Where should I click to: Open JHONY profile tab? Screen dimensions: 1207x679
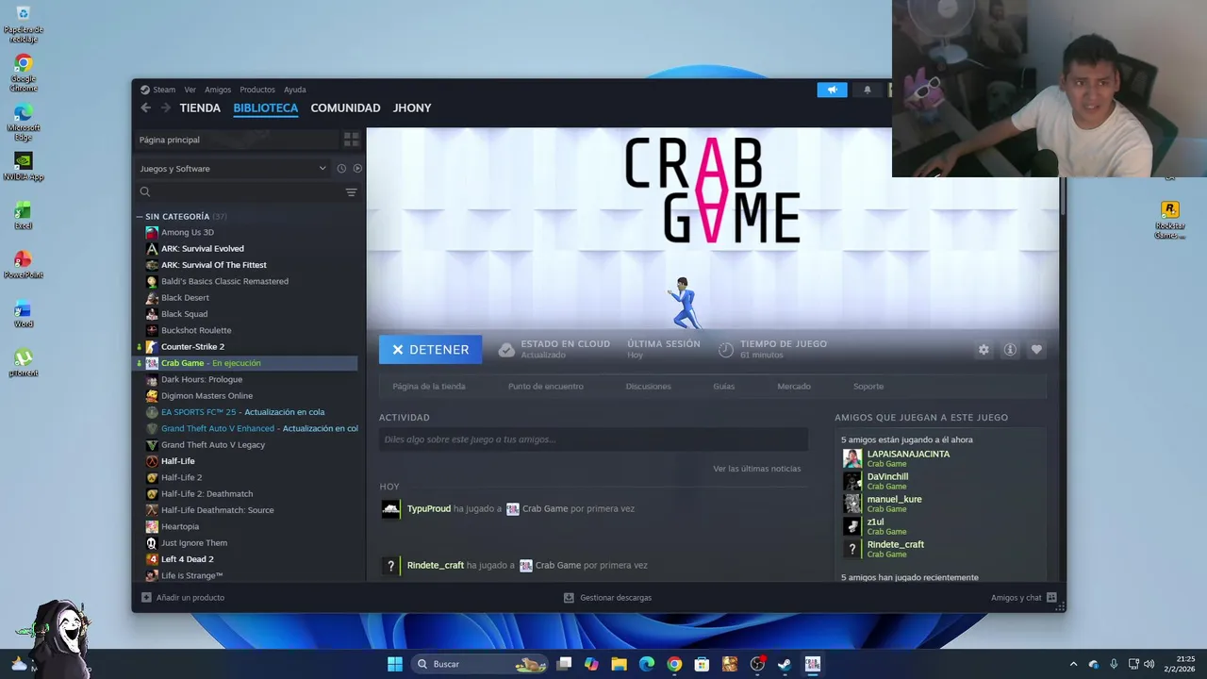412,108
